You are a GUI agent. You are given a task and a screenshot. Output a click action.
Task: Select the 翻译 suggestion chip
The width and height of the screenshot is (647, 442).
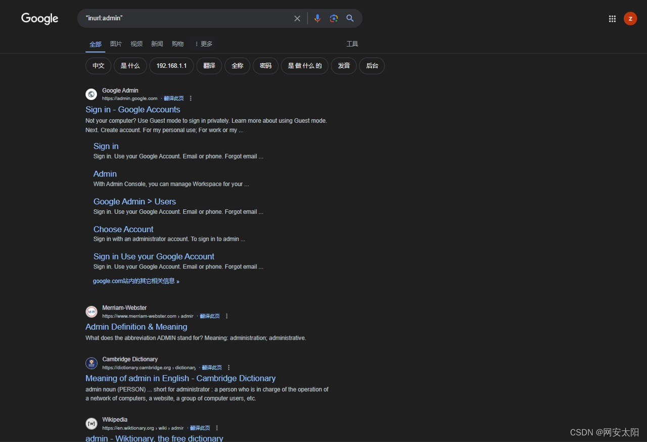coord(209,66)
